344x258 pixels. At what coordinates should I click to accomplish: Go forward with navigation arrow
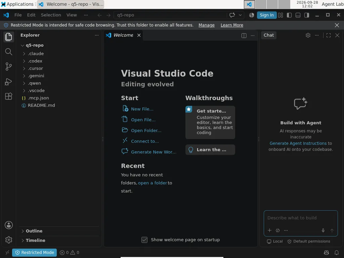(109, 15)
